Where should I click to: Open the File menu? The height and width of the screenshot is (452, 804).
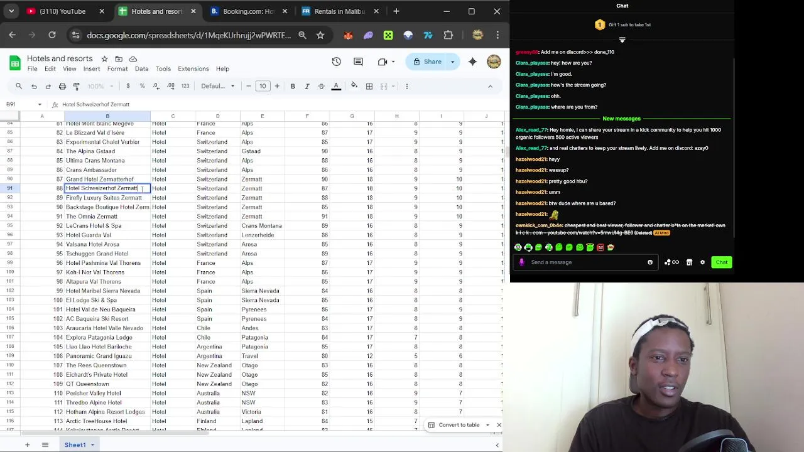pyautogui.click(x=32, y=68)
